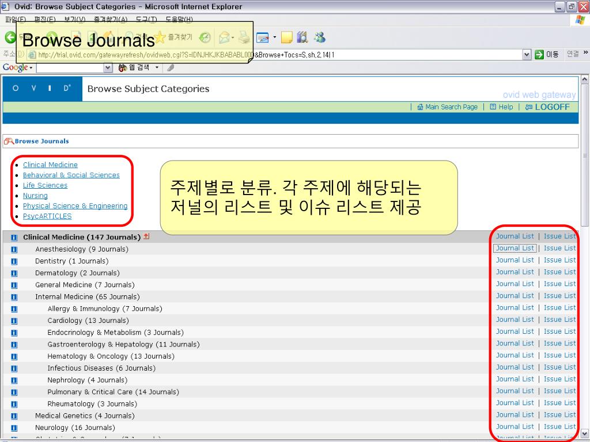Click the page scrollbar up arrow
The height and width of the screenshot is (442, 590).
click(x=584, y=79)
